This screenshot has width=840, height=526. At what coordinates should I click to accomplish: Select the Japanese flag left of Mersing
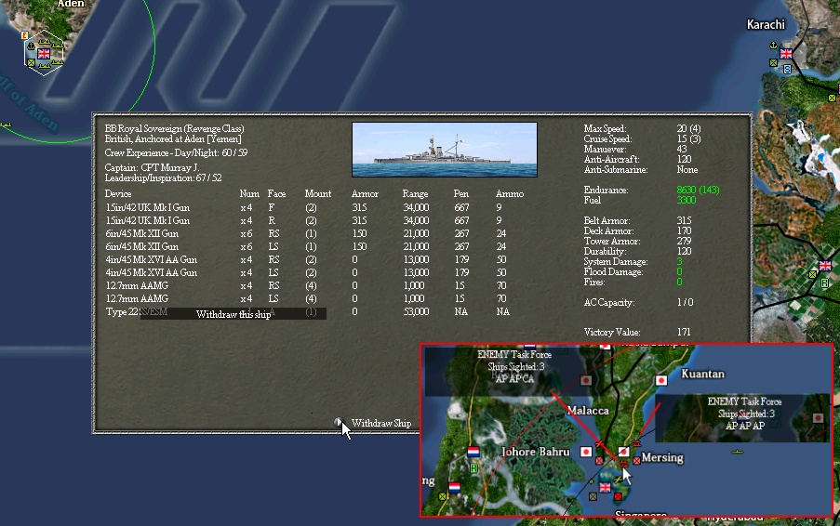point(623,452)
